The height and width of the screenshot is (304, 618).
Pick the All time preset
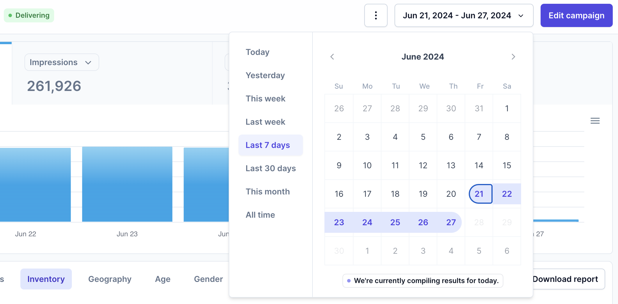(260, 215)
